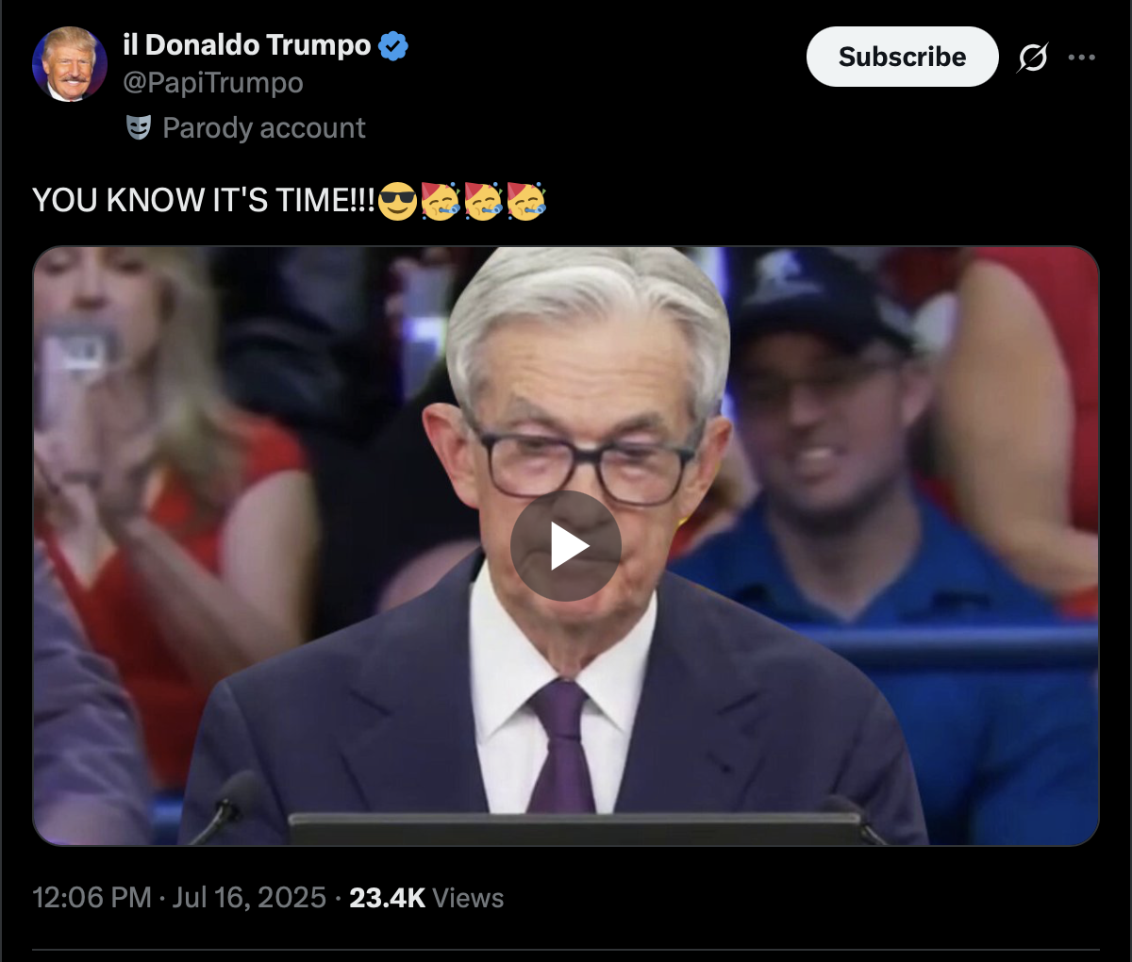The image size is (1132, 962).
Task: Click the parody mask icon
Action: tap(139, 127)
